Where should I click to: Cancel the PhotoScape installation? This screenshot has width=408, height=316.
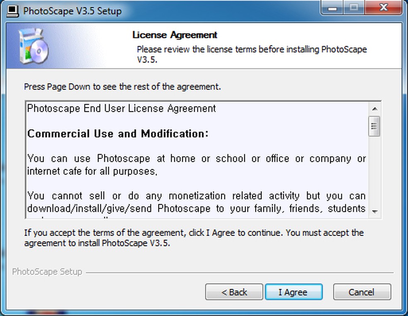click(x=362, y=292)
